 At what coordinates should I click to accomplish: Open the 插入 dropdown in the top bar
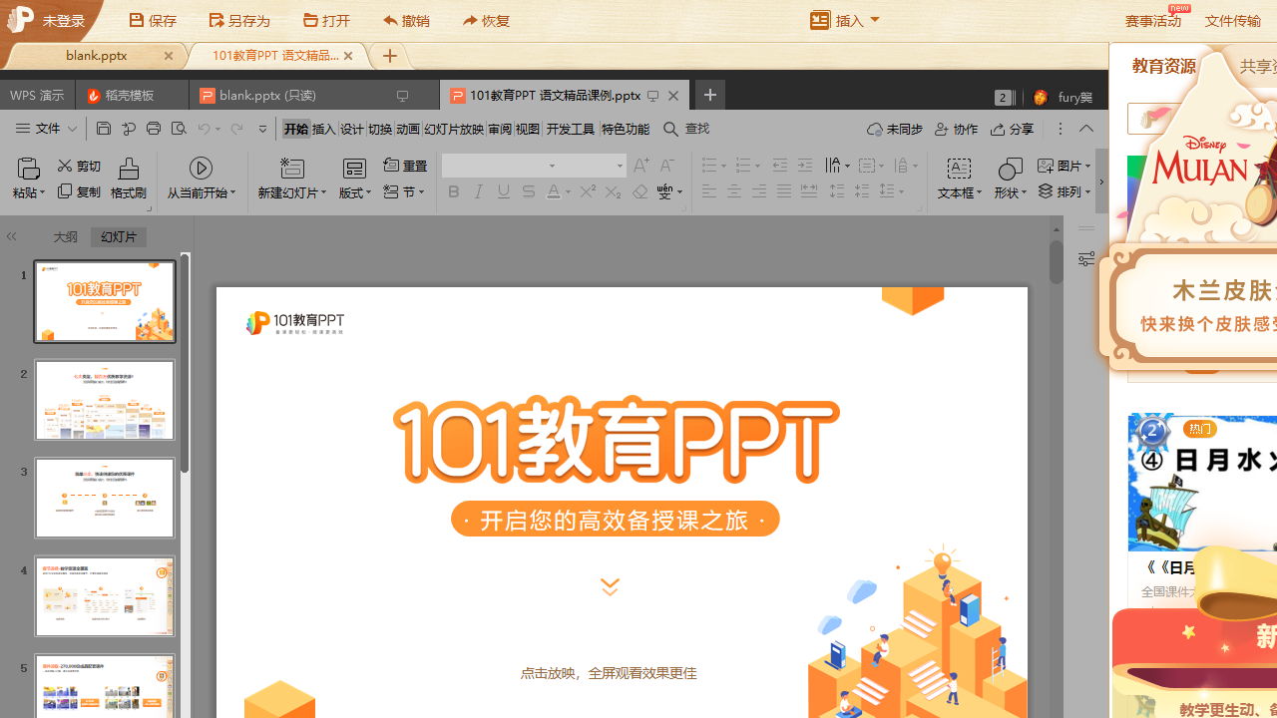pyautogui.click(x=845, y=20)
